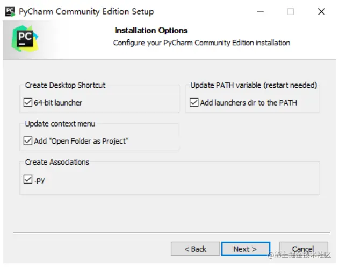The image size is (339, 267).
Task: Toggle the 64-bit launcher checkbox
Action: tap(28, 102)
